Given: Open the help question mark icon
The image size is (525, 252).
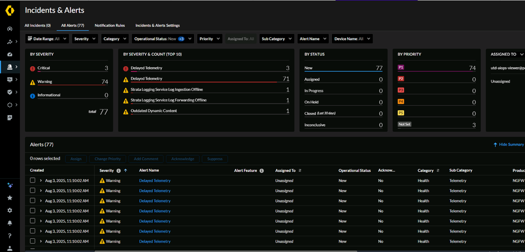Looking at the screenshot, I should tap(9, 236).
